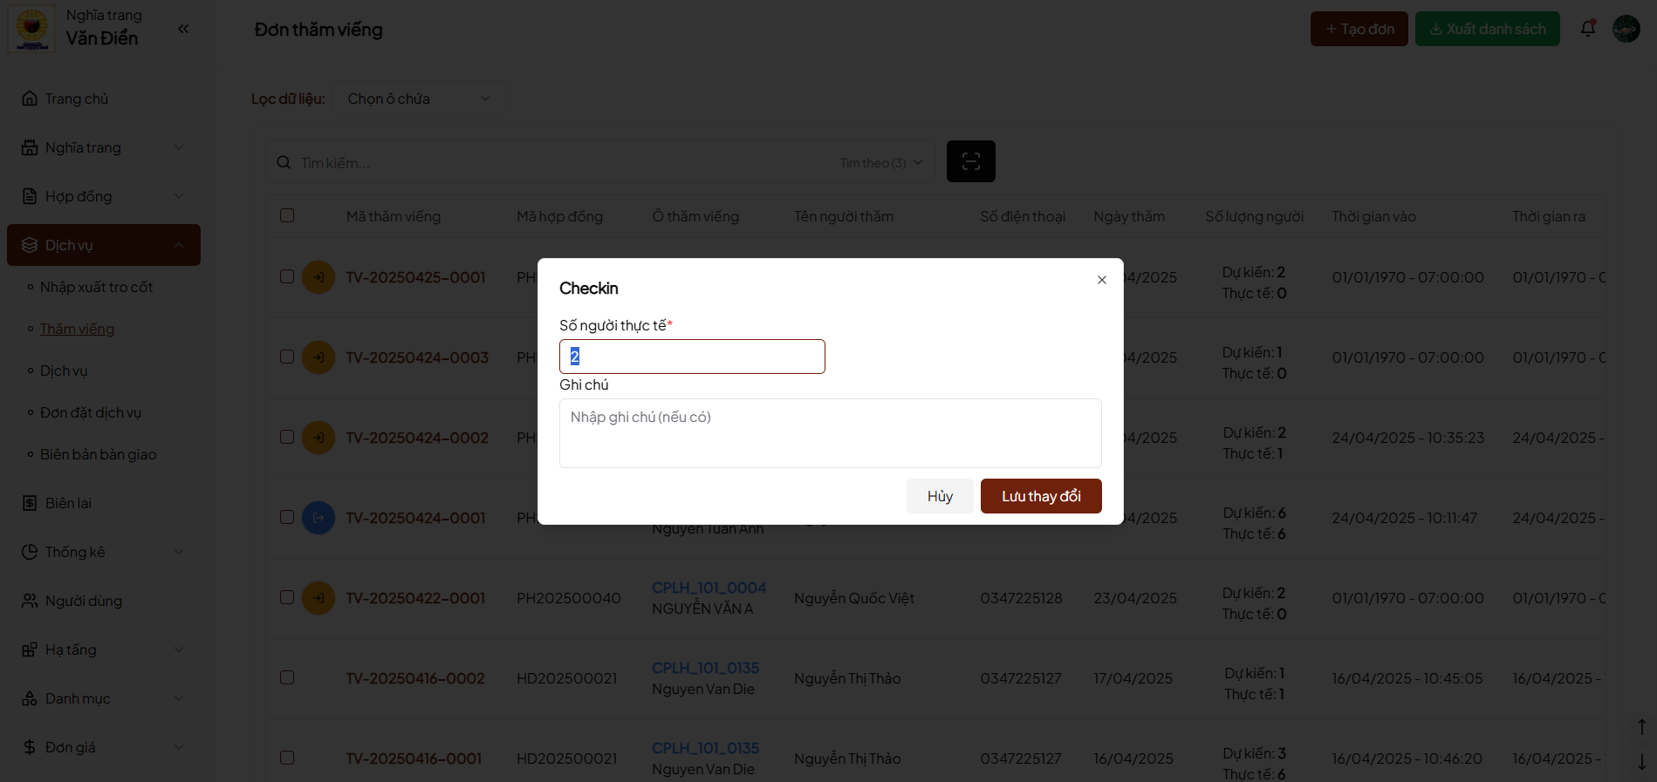Close the Checkin dialog with X
The image size is (1657, 782).
(x=1102, y=280)
